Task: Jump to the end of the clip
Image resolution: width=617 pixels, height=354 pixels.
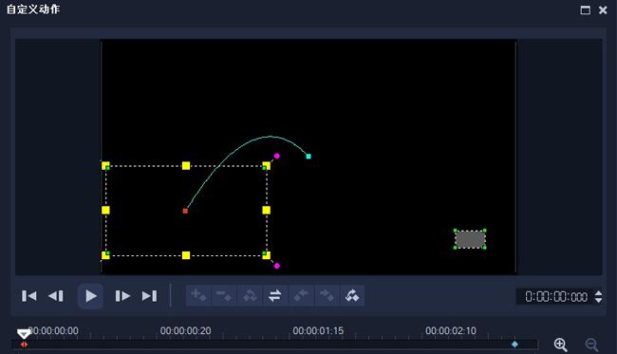Action: [150, 296]
